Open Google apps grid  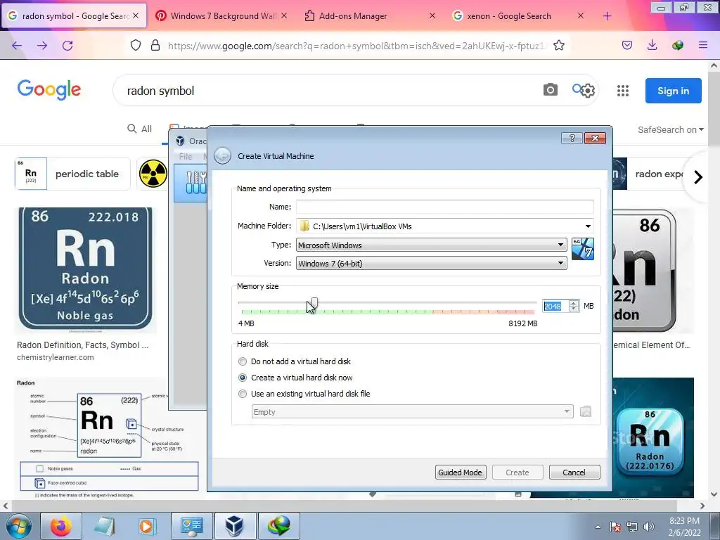coord(623,91)
